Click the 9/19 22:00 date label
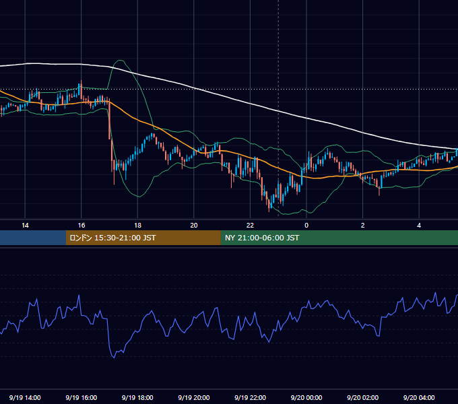Viewport: 458px width, 404px height. click(250, 397)
